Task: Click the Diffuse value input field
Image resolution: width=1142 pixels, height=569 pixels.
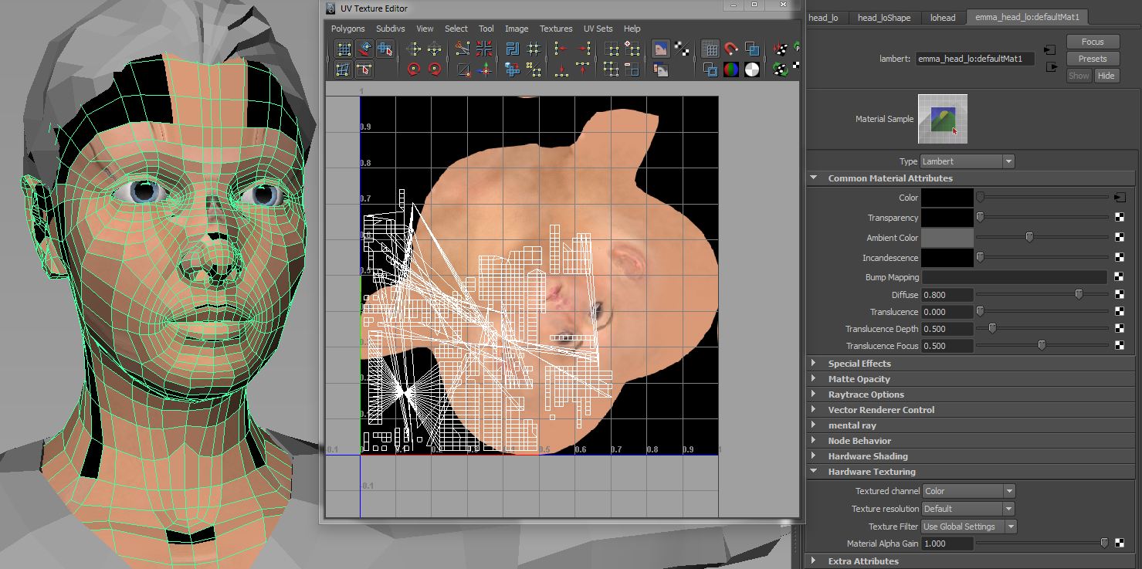Action: point(947,295)
